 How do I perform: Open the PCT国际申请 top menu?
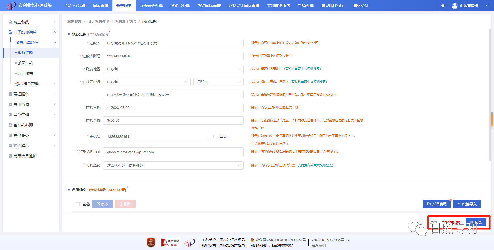(x=209, y=6)
